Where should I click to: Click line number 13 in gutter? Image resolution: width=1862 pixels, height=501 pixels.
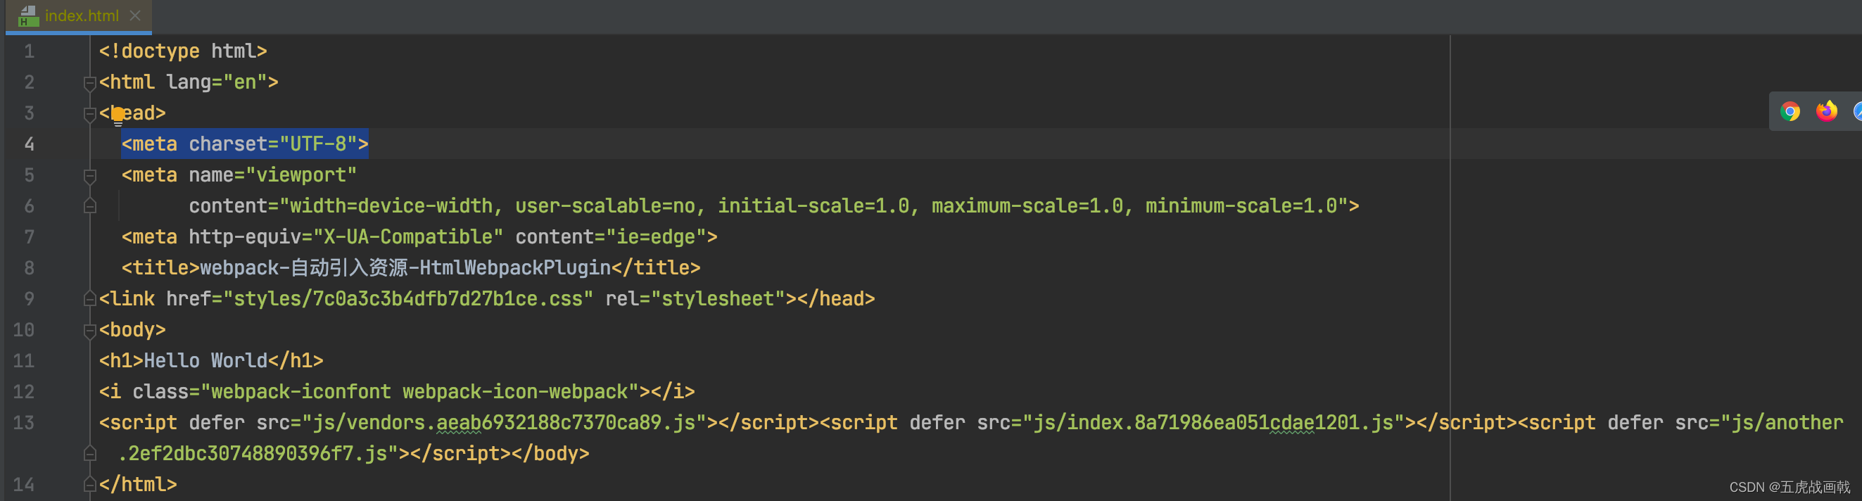23,422
